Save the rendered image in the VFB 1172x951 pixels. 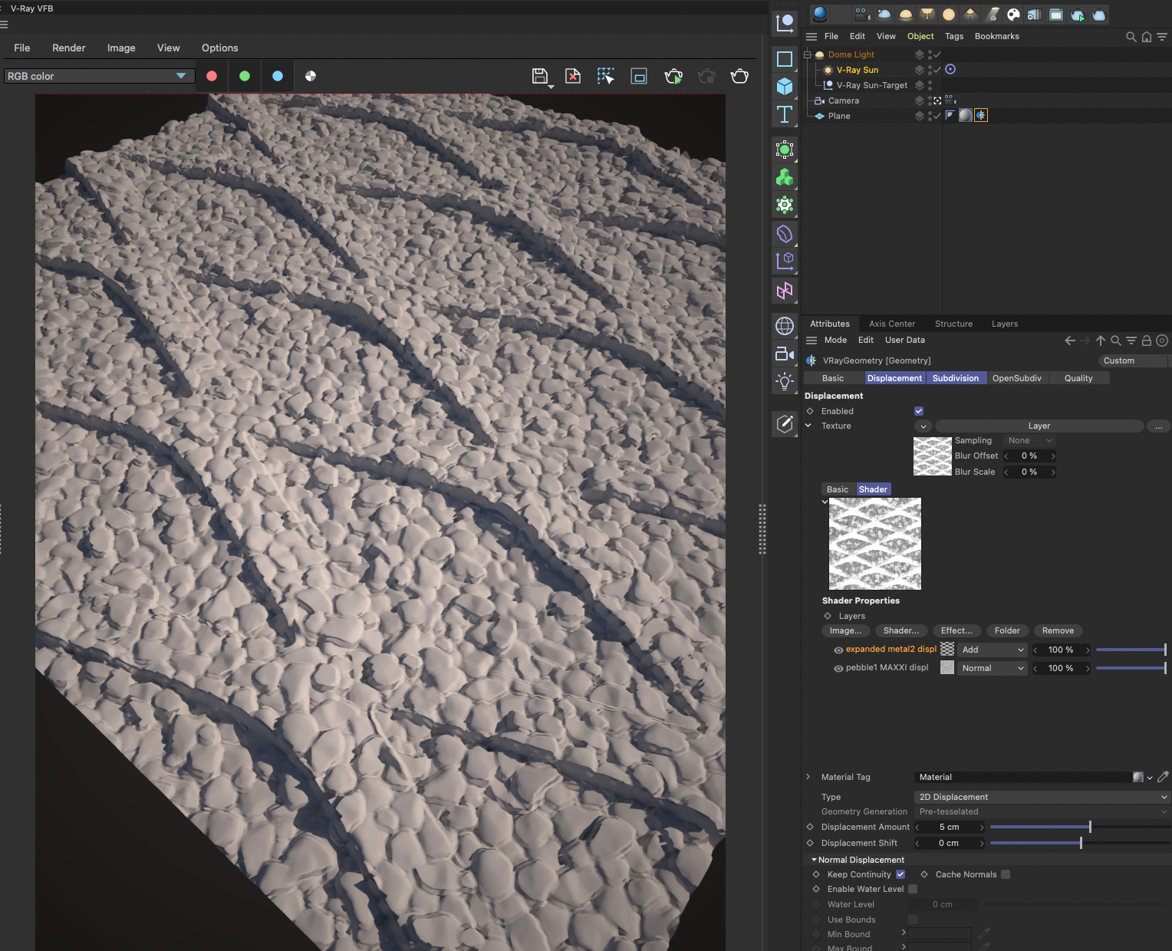tap(540, 76)
